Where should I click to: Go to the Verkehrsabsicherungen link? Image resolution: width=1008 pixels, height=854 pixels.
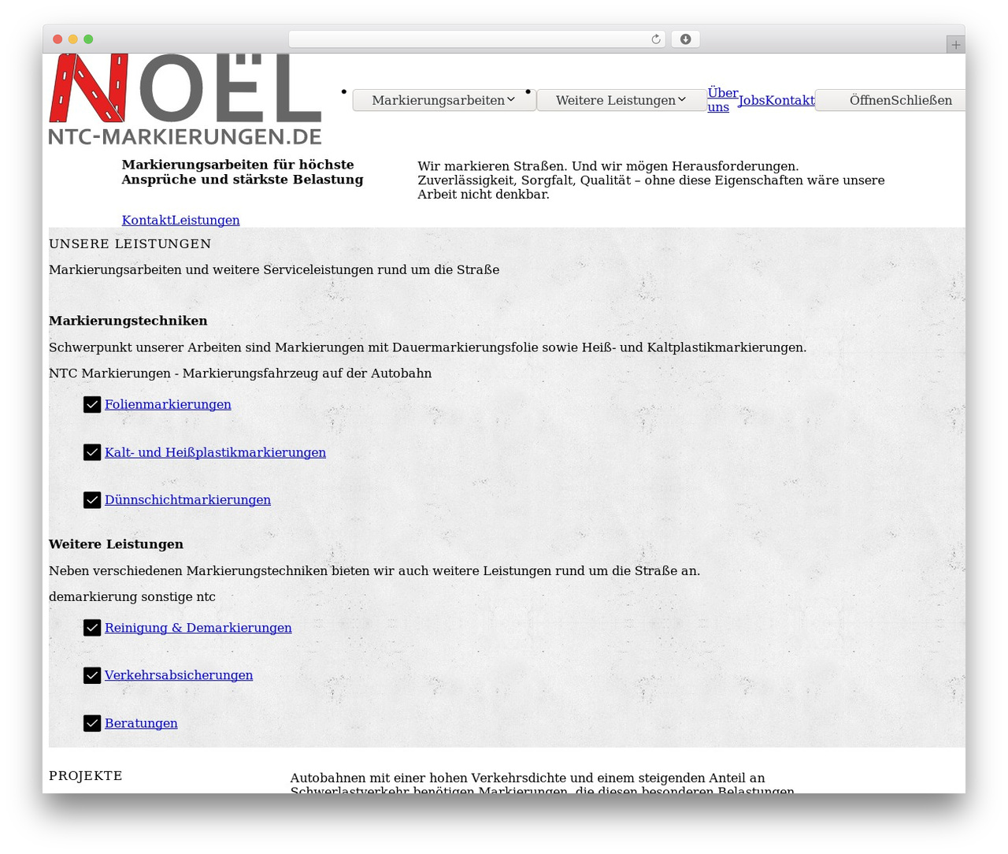pos(179,676)
